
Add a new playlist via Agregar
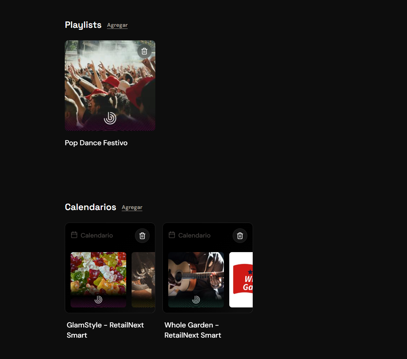click(x=117, y=25)
